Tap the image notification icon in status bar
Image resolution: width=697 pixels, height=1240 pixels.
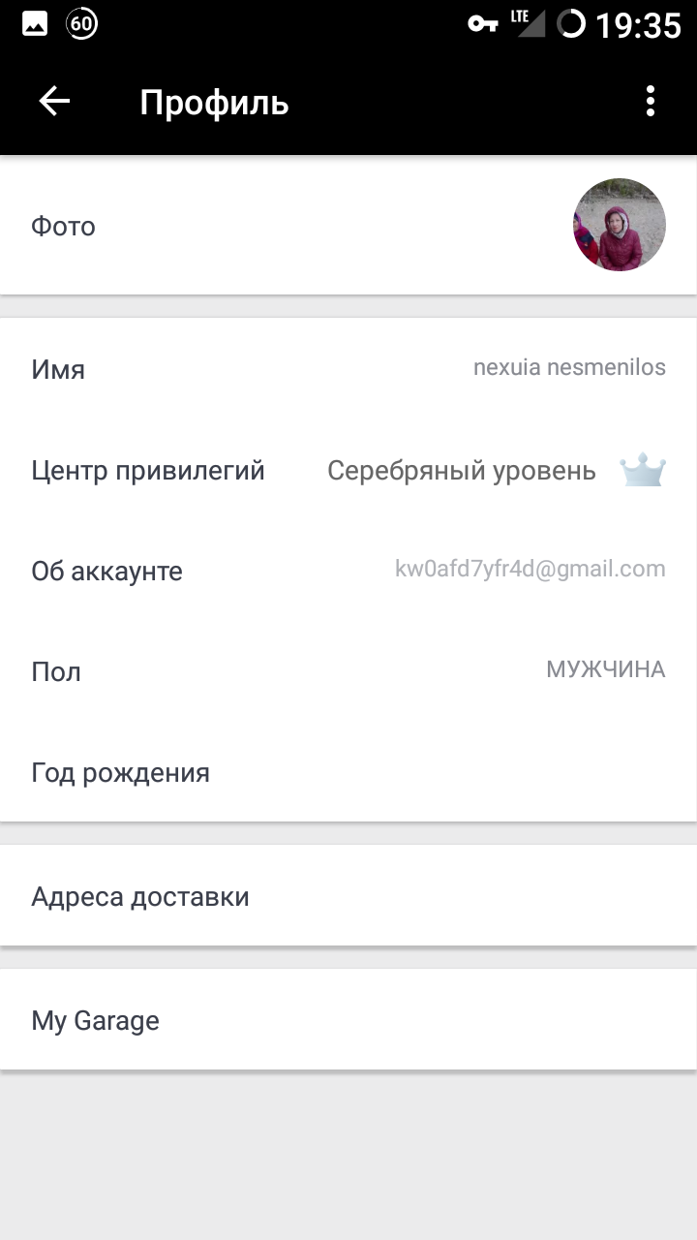36,24
